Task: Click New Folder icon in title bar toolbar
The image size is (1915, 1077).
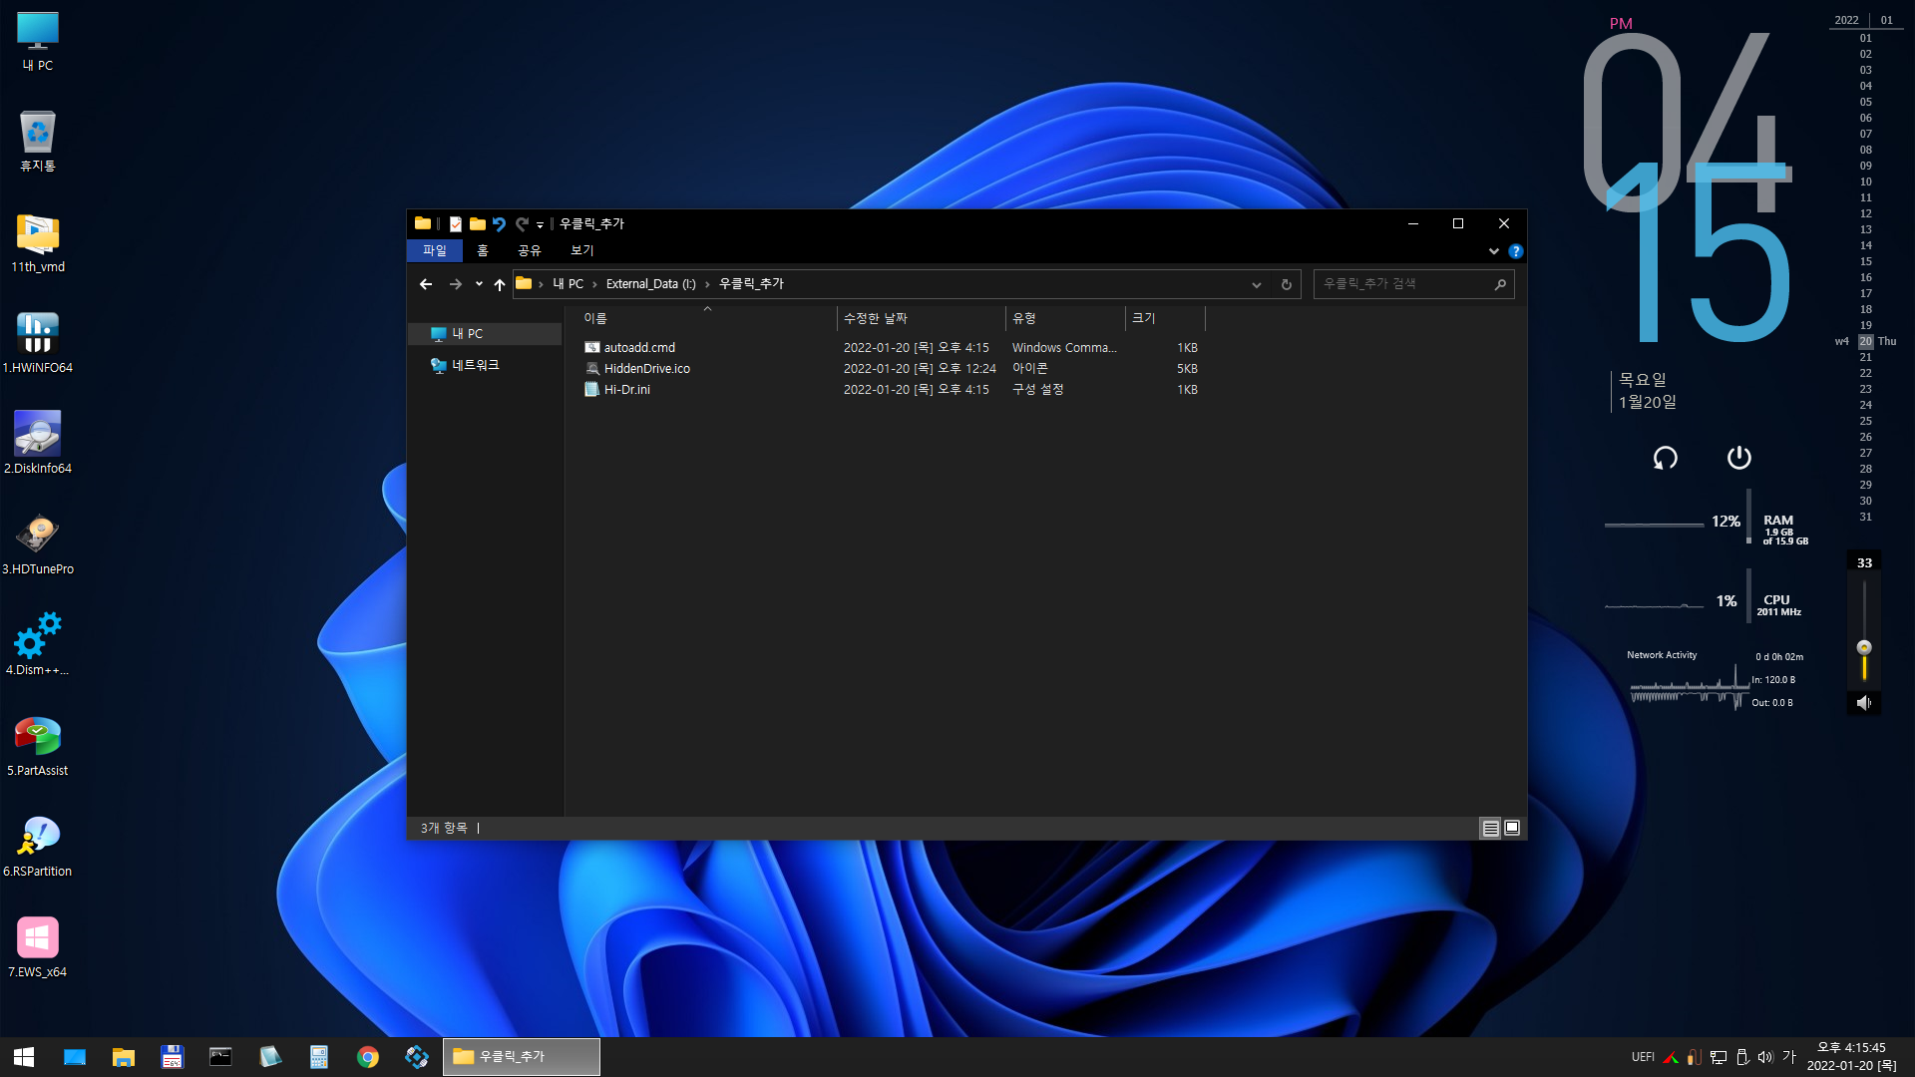Action: point(478,224)
